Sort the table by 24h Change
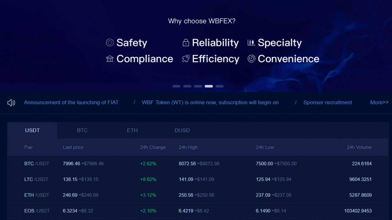The image size is (392, 220). pyautogui.click(x=153, y=147)
